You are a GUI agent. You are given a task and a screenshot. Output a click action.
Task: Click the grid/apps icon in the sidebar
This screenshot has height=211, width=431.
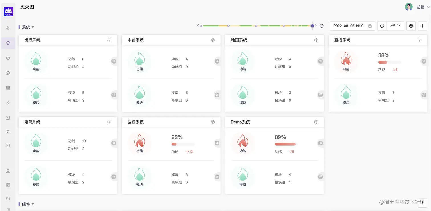point(8,185)
